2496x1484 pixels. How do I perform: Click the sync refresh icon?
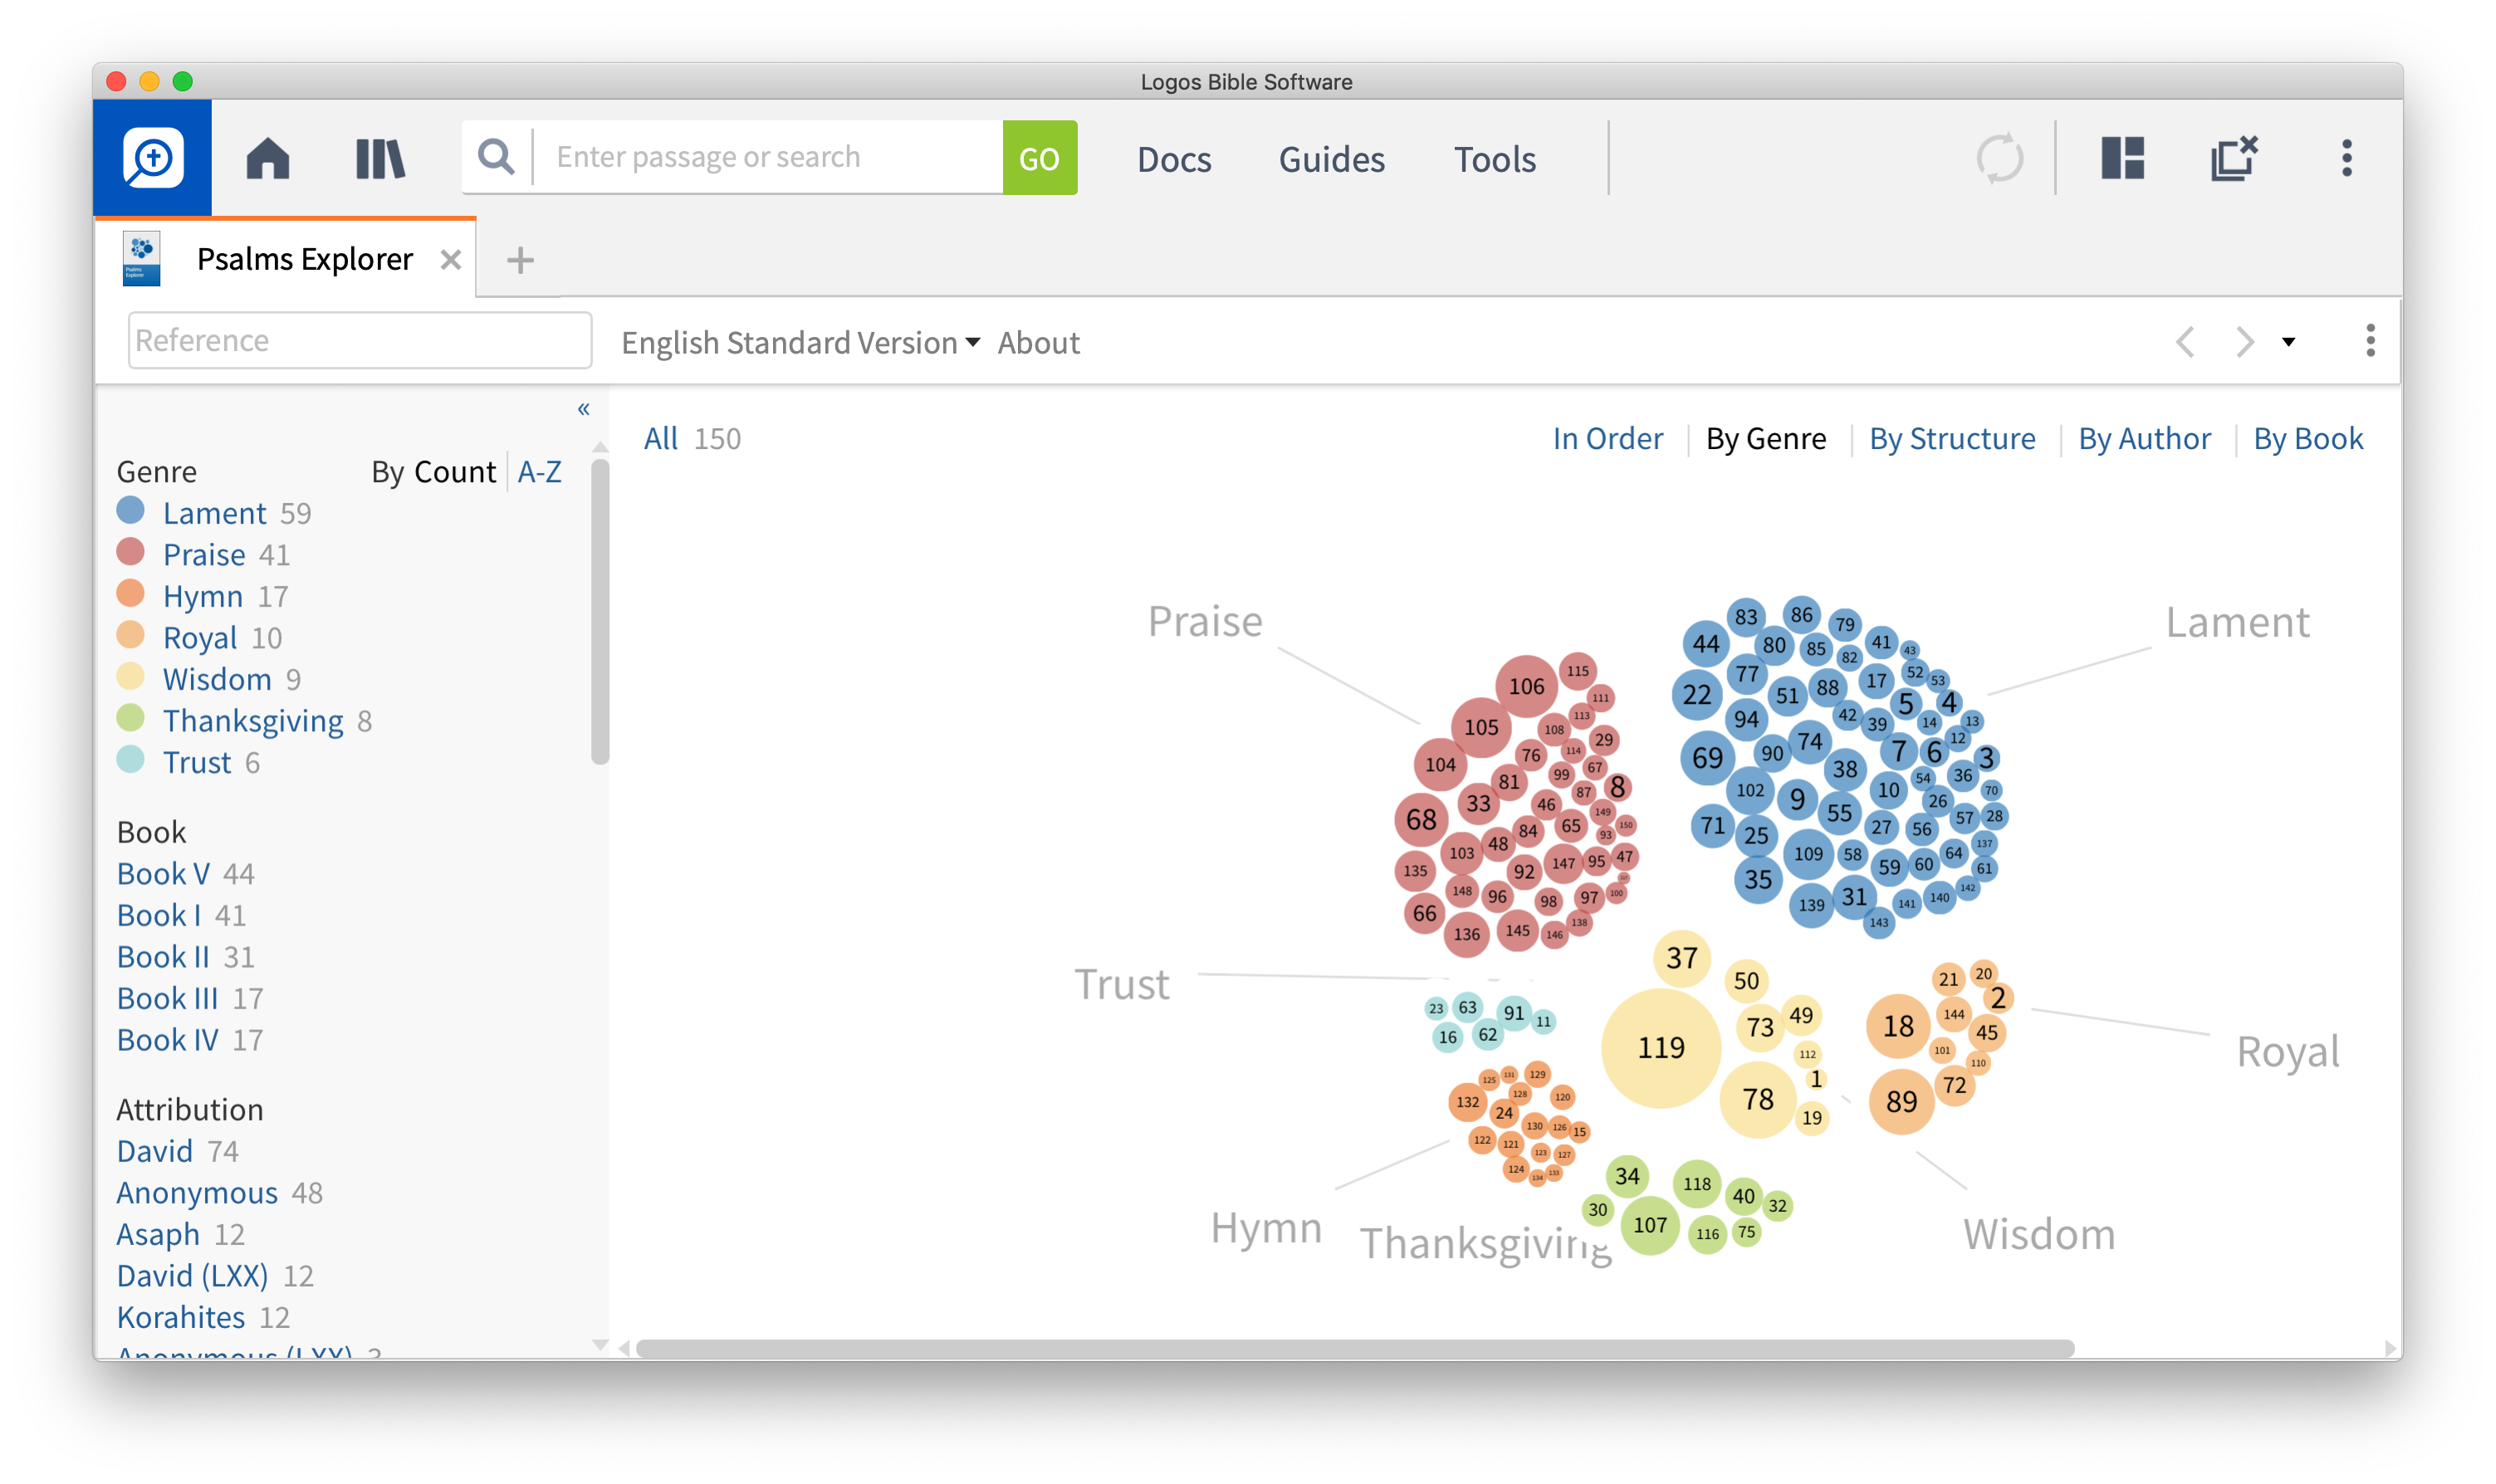tap(1999, 158)
